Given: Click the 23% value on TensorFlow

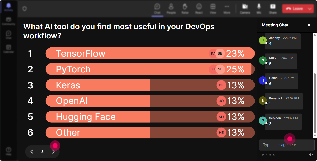Looking at the screenshot, I should [x=235, y=53].
